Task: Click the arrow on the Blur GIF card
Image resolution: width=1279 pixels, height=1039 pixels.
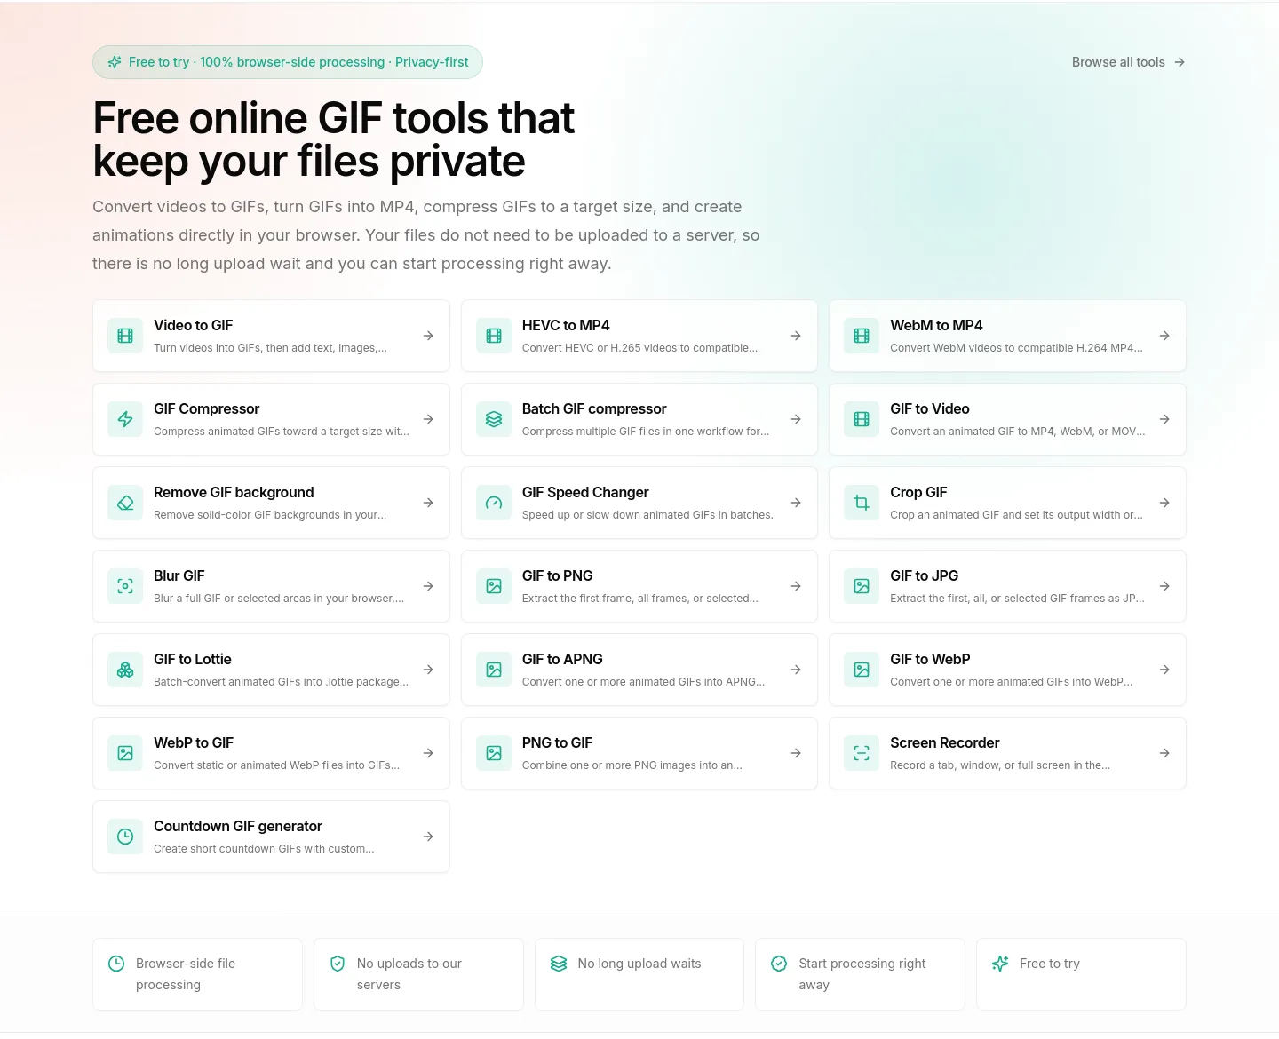Action: click(x=428, y=586)
